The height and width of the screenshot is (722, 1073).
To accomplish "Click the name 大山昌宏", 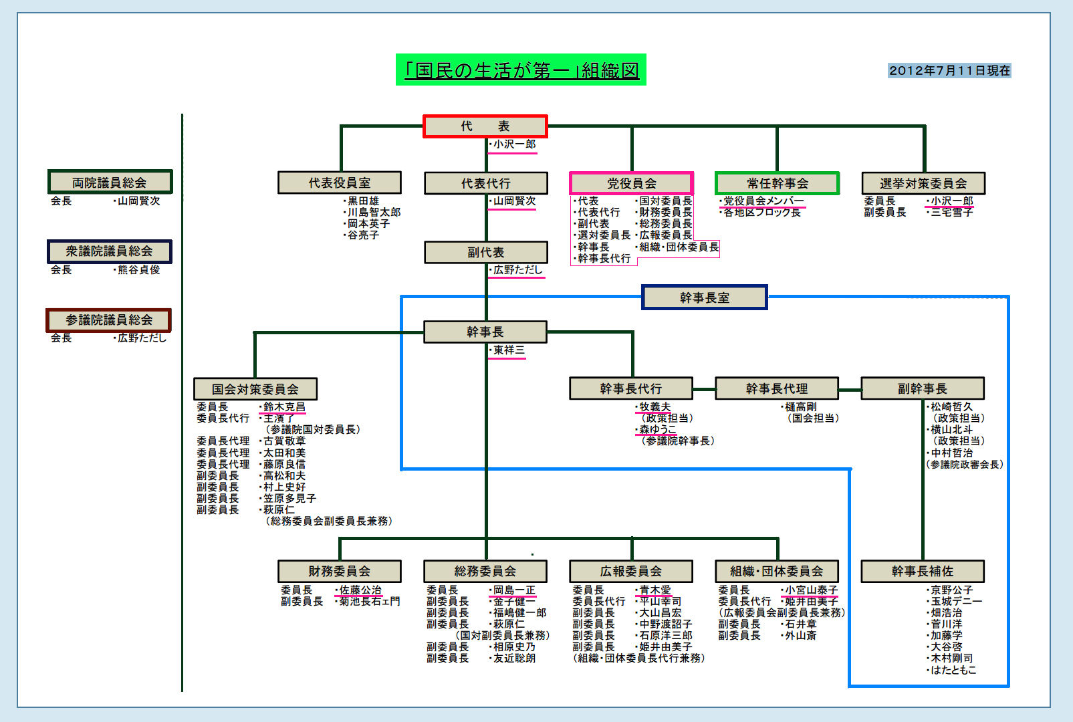I will [x=661, y=612].
